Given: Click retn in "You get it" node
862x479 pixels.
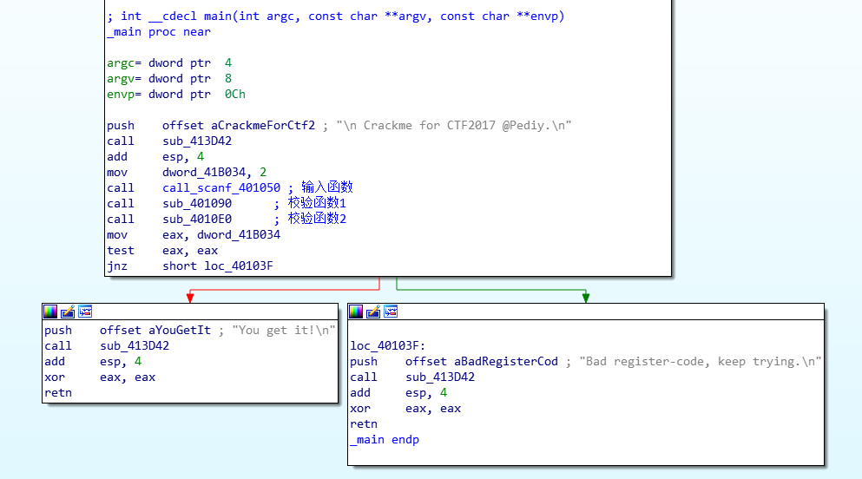Looking at the screenshot, I should (x=58, y=393).
